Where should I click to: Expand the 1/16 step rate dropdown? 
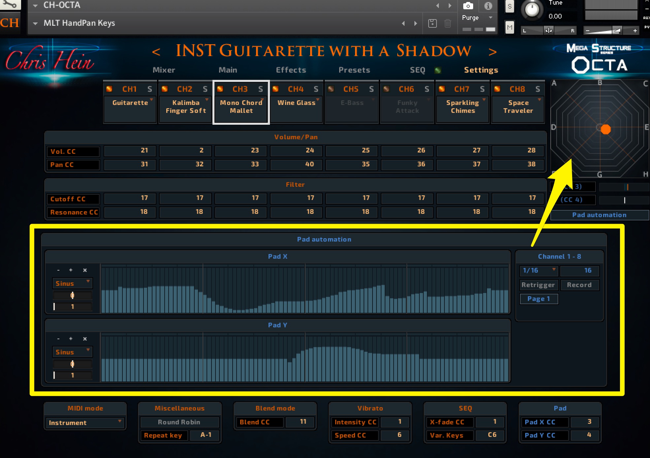pos(538,270)
